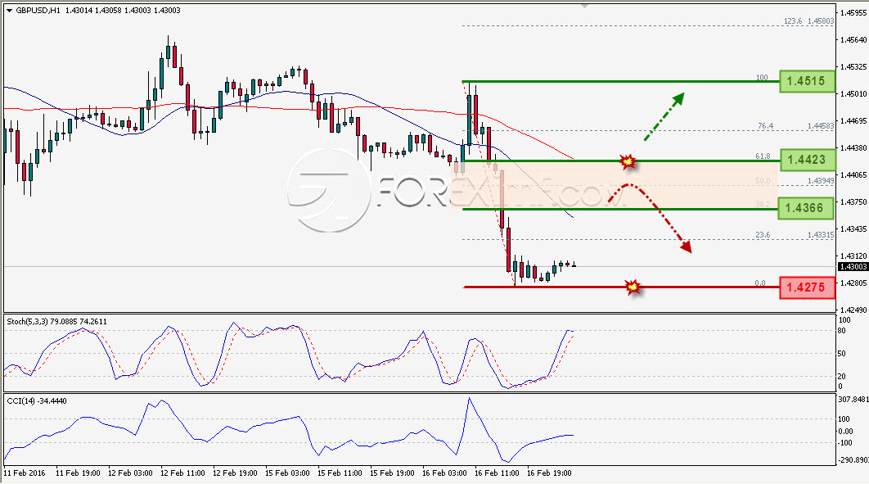
Task: Click the 15 Feb 03:00 time axis label
Action: point(287,473)
